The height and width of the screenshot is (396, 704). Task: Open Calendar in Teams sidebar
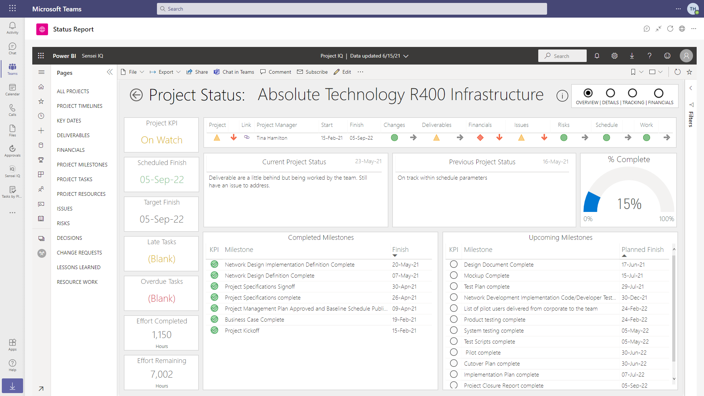click(12, 89)
